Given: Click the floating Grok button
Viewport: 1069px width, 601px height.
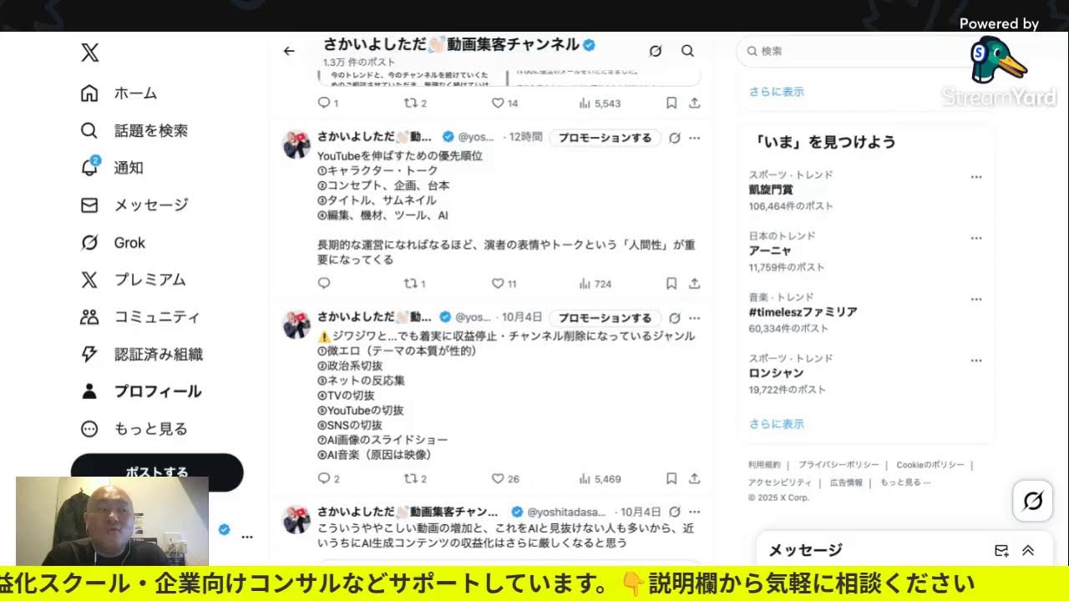Looking at the screenshot, I should pos(1033,501).
